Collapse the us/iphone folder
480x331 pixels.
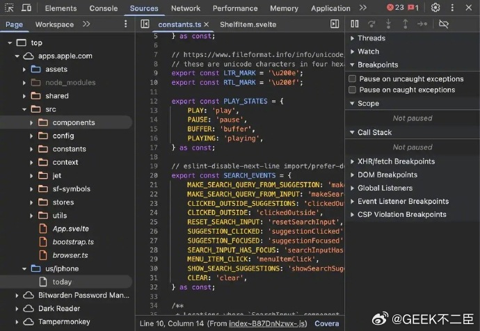click(24, 269)
